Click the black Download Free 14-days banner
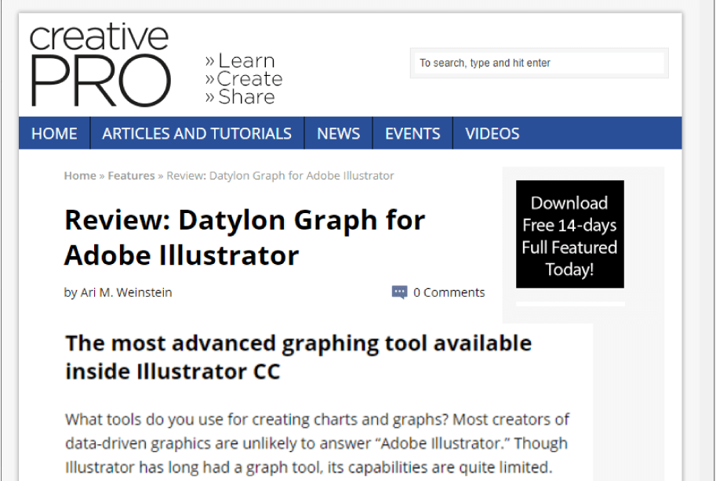This screenshot has height=481, width=716. [569, 234]
